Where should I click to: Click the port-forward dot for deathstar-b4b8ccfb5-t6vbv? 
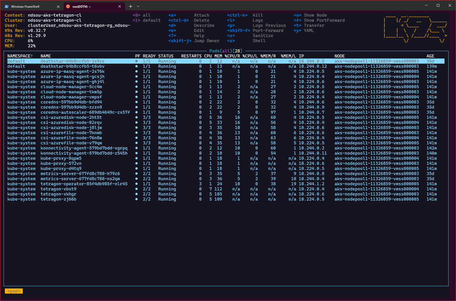pyautogui.click(x=136, y=66)
